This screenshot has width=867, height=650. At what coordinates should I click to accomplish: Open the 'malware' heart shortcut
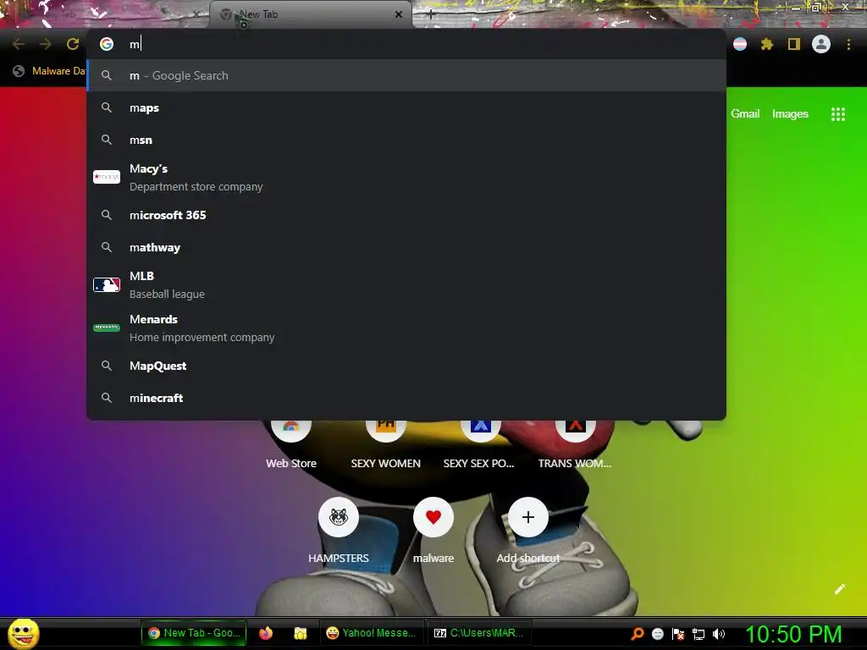[x=433, y=530]
